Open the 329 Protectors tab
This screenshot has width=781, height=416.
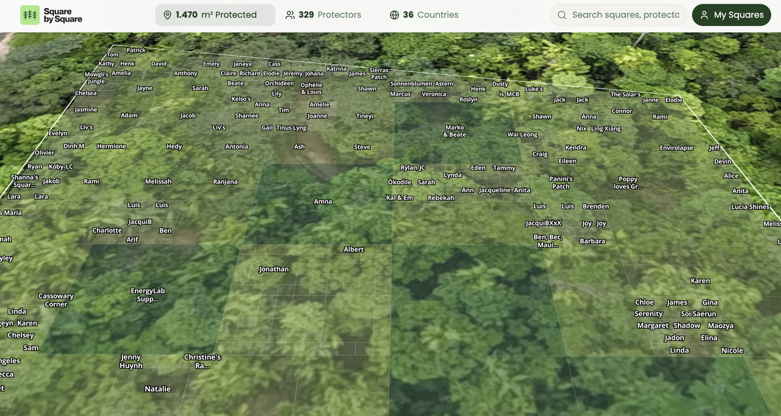[x=323, y=15]
